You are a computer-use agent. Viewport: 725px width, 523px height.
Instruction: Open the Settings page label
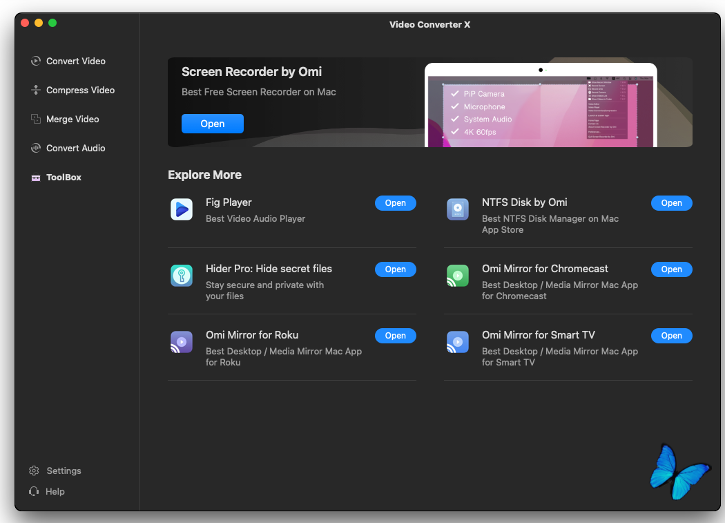pyautogui.click(x=64, y=470)
